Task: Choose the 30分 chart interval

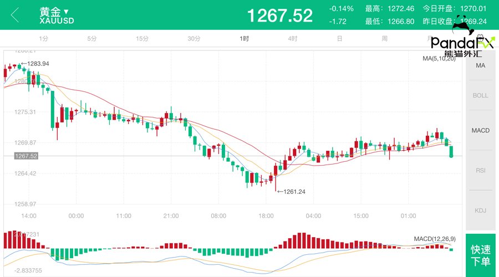Action: pyautogui.click(x=194, y=39)
